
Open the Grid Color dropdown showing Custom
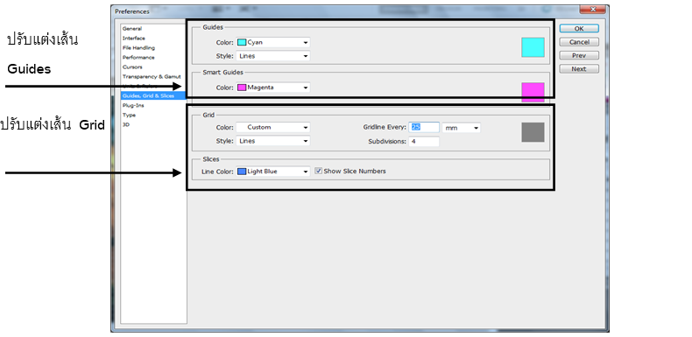tap(273, 128)
